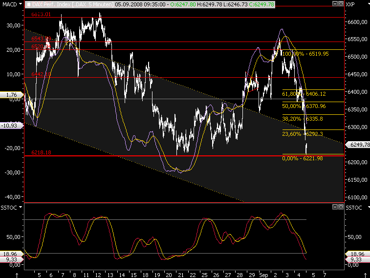
Task: Click the O:6247.80 open value
Action: [183, 4]
